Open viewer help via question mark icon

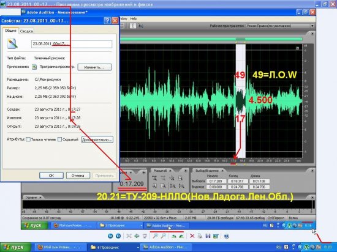coord(226,236)
